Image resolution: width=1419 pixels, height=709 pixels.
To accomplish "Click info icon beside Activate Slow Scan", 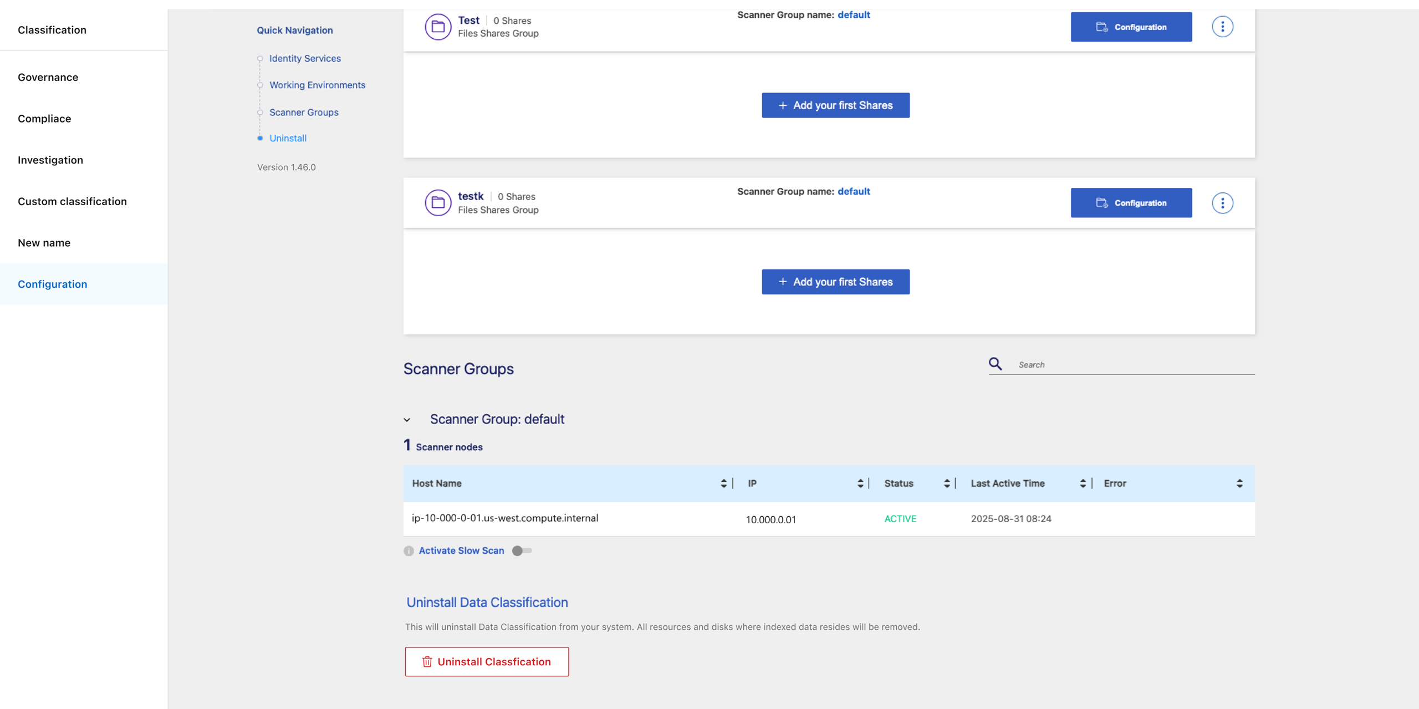I will pos(409,551).
